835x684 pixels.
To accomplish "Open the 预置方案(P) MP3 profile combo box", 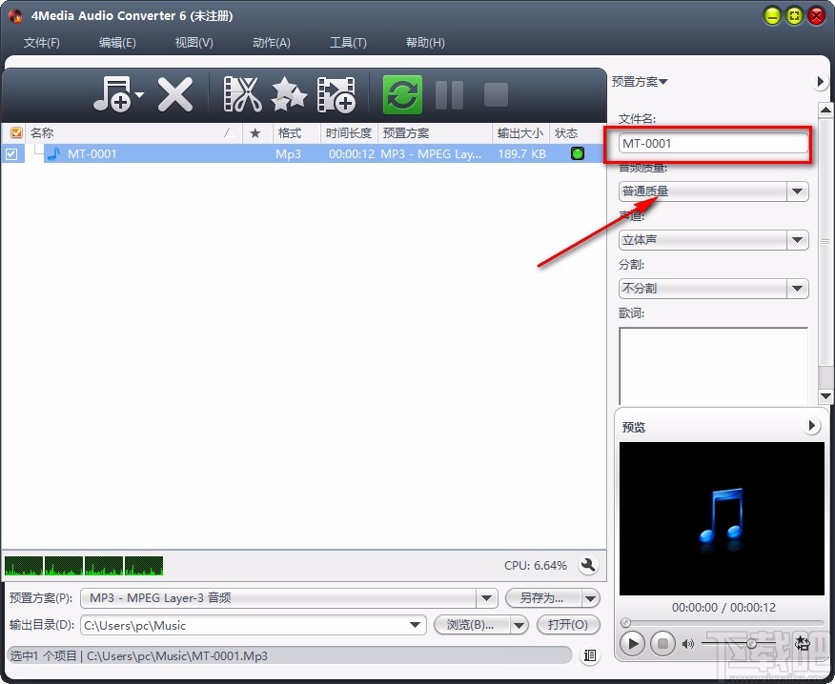I will [289, 597].
